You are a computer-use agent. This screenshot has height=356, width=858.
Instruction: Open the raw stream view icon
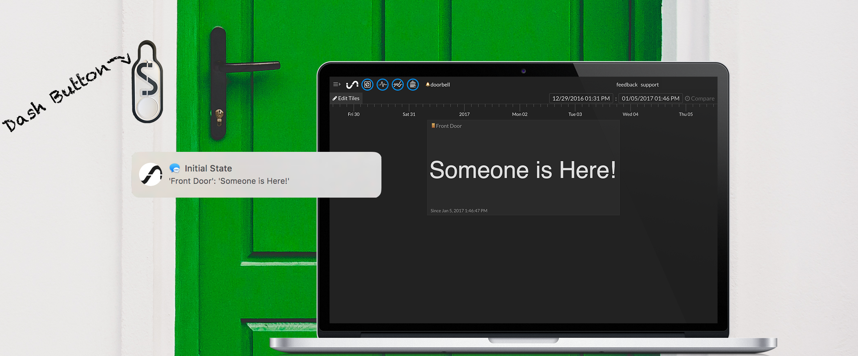[x=413, y=85]
